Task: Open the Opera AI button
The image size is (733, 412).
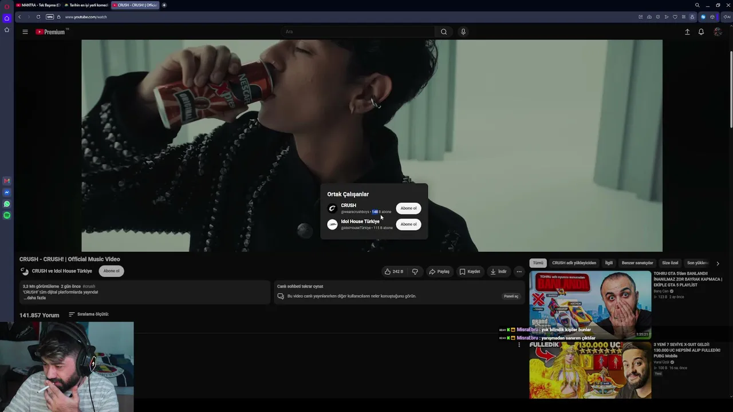Action: pyautogui.click(x=727, y=17)
